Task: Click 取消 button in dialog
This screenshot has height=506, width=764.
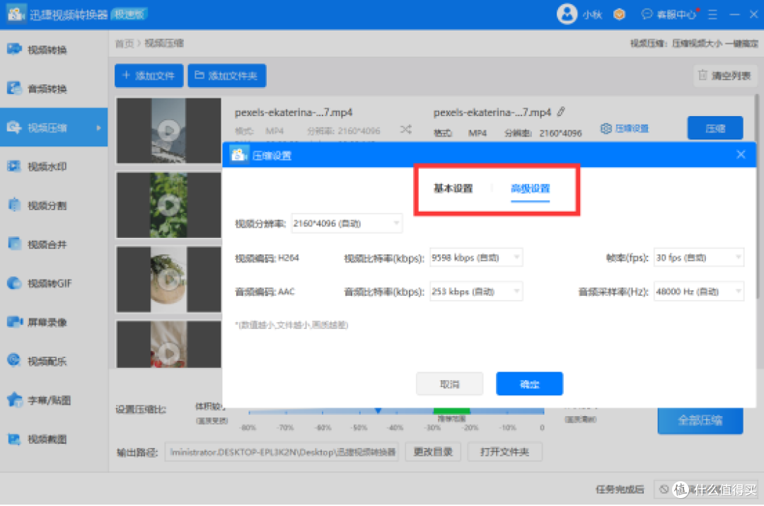Action: tap(449, 384)
